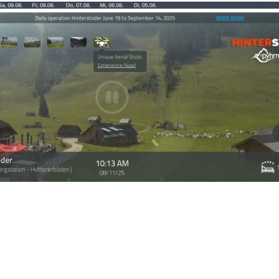Open the drone aerial shots thumbnail
Screen dimensions: 279x279
[102, 42]
